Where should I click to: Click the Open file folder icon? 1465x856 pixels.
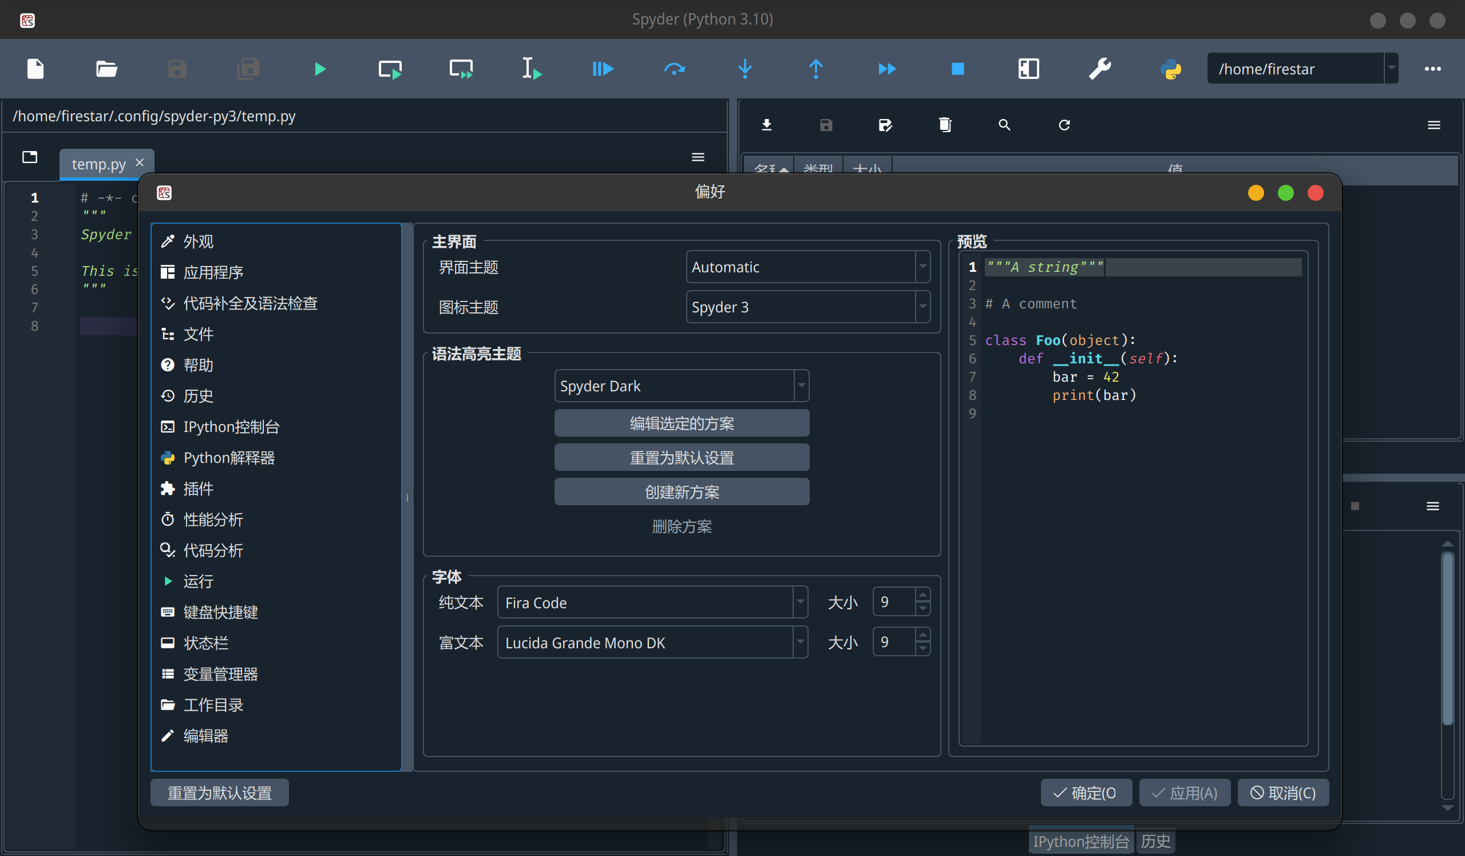click(x=106, y=69)
